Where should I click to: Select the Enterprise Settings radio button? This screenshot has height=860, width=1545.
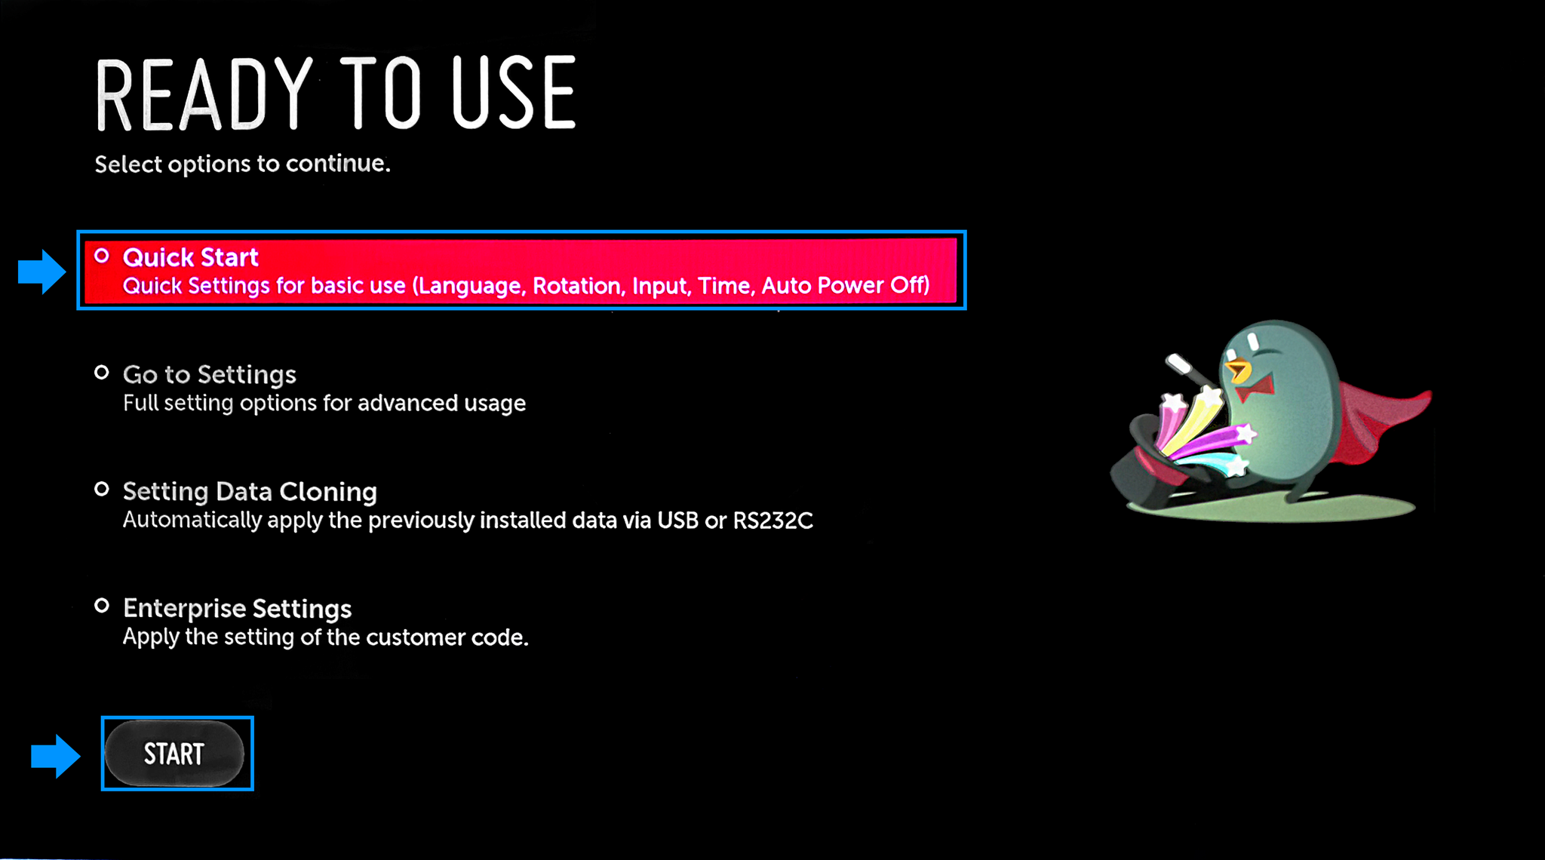pos(102,606)
